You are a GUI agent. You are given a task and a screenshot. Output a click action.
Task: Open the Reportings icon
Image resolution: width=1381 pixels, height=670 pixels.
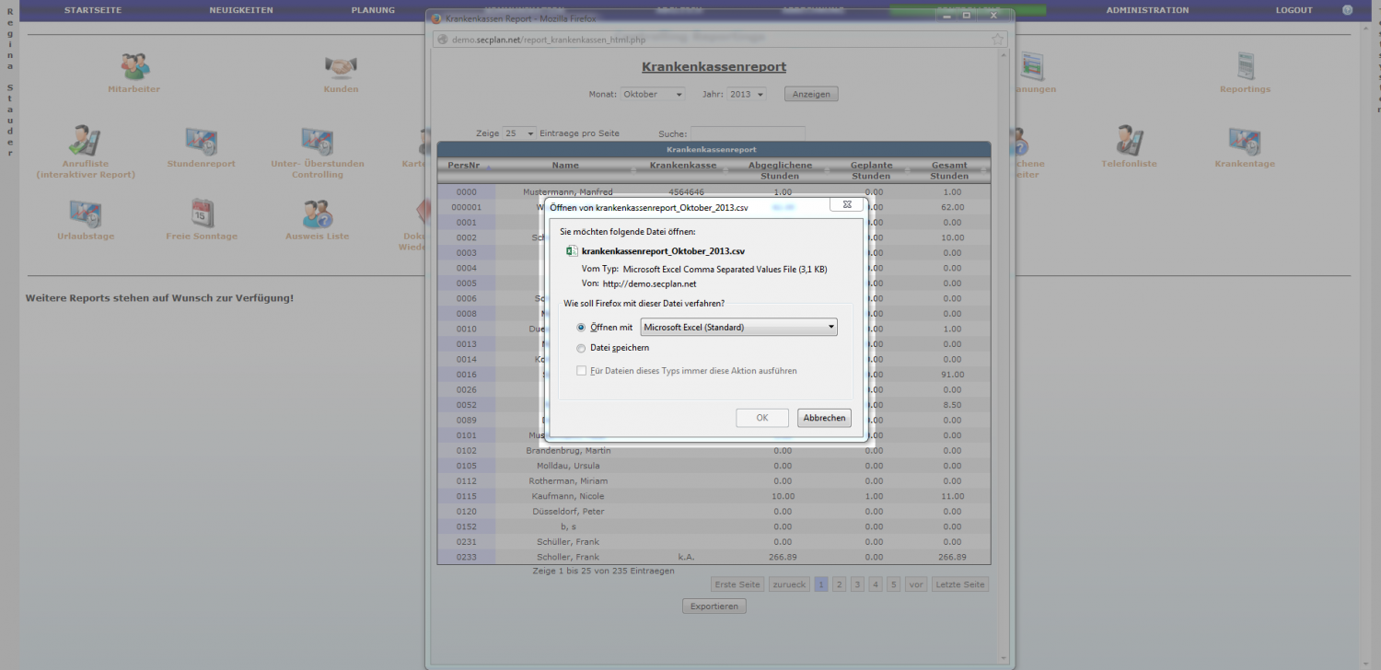tap(1245, 66)
